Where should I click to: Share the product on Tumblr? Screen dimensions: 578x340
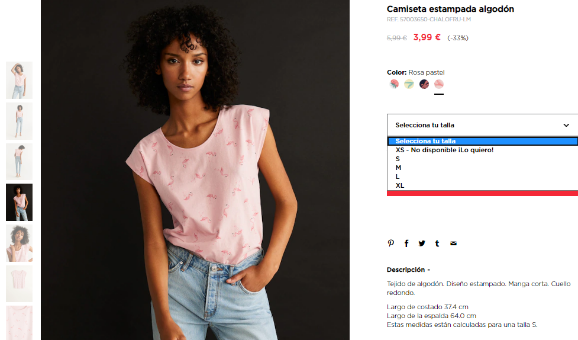[x=437, y=243]
